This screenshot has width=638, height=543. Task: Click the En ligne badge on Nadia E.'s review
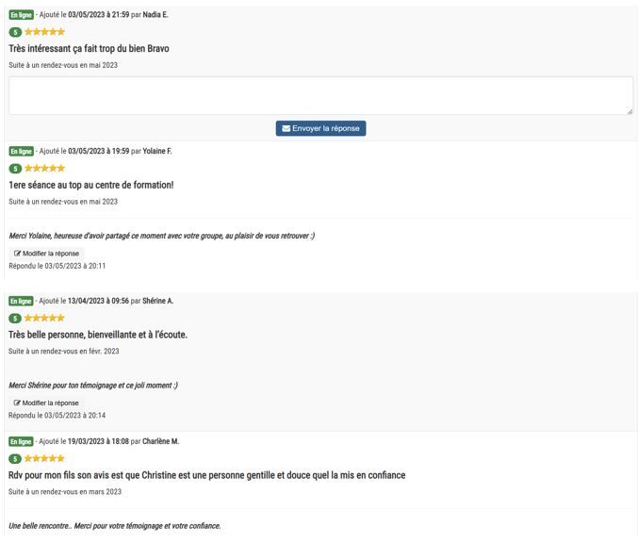coord(21,15)
